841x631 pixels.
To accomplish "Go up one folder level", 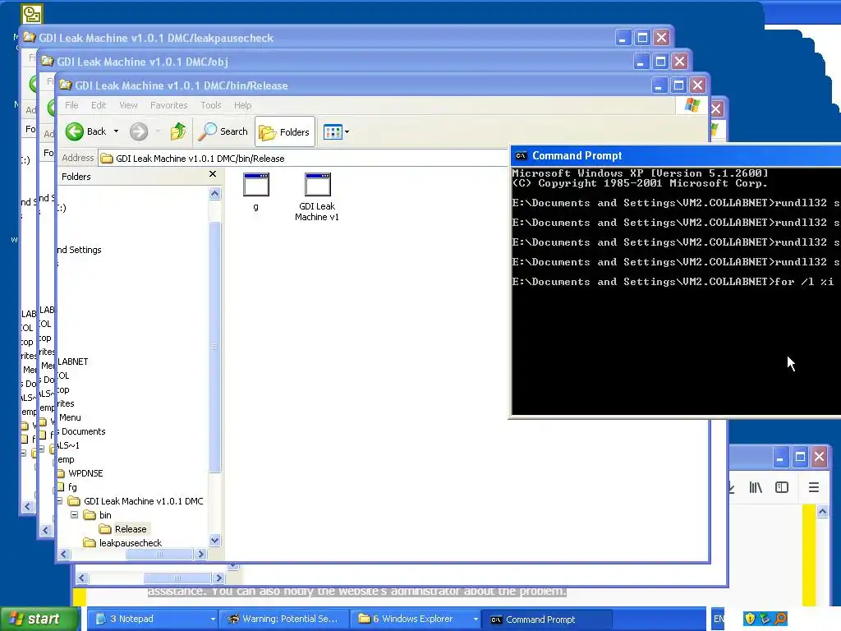I will click(x=178, y=131).
